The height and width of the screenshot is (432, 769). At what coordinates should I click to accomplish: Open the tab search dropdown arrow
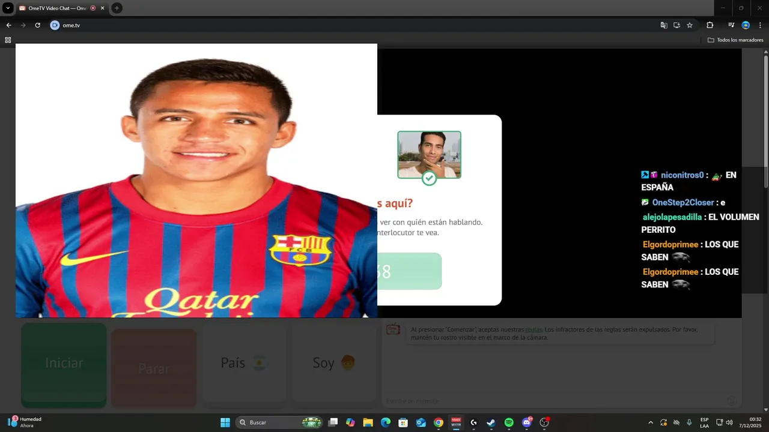pyautogui.click(x=8, y=8)
